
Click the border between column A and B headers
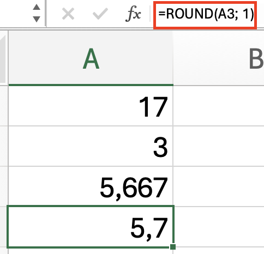coord(173,58)
